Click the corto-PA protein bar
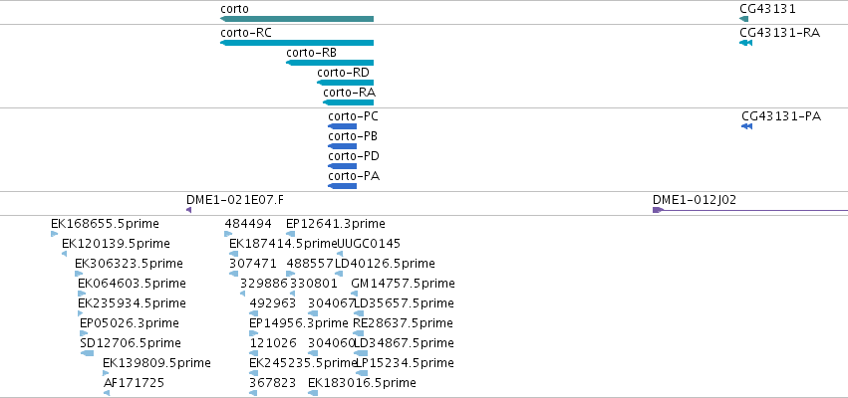Image resolution: width=848 pixels, height=398 pixels. coord(343,186)
